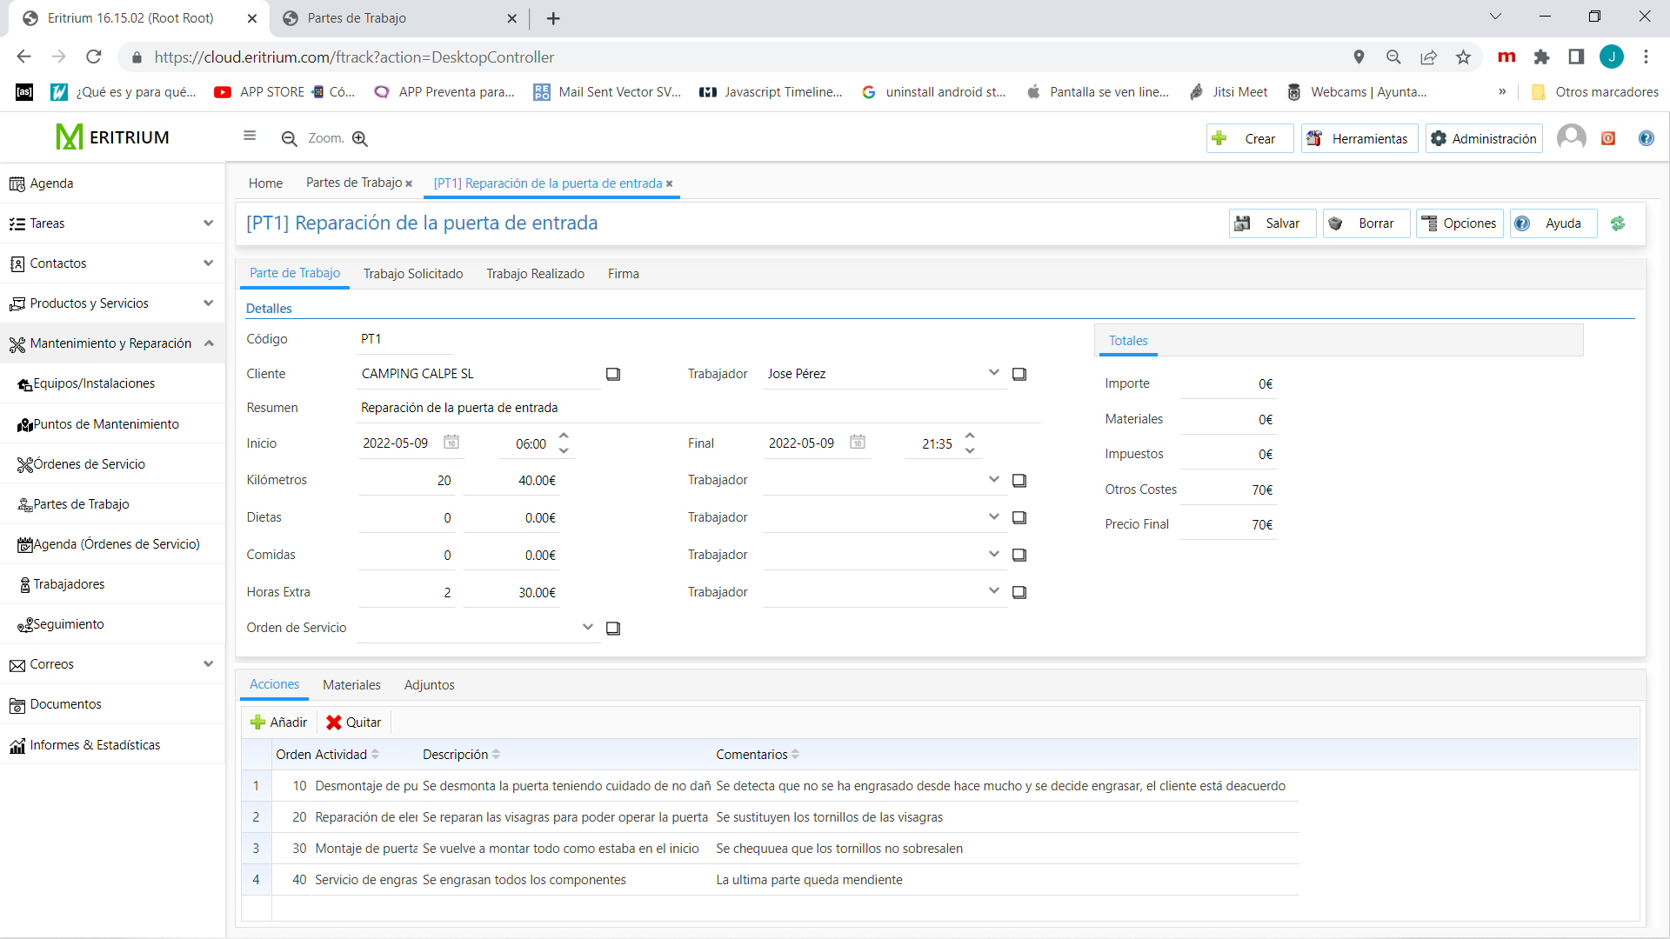Viewport: 1670px width, 939px height.
Task: Click the Ayuda button
Action: pyautogui.click(x=1554, y=223)
